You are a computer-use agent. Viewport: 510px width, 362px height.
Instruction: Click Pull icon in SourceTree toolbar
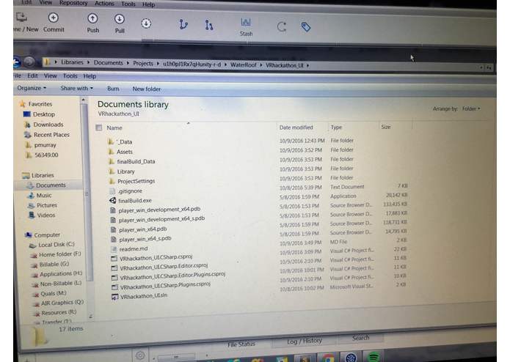[x=120, y=19]
